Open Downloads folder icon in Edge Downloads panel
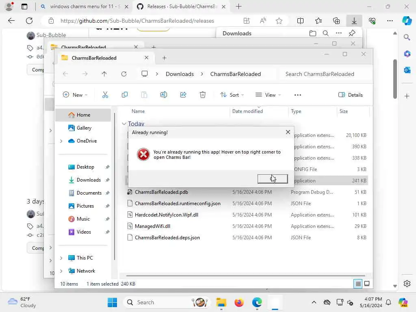The width and height of the screenshot is (416, 312). point(313,33)
